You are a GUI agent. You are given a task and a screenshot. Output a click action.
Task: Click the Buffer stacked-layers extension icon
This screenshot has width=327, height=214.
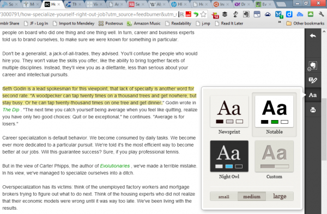click(225, 14)
